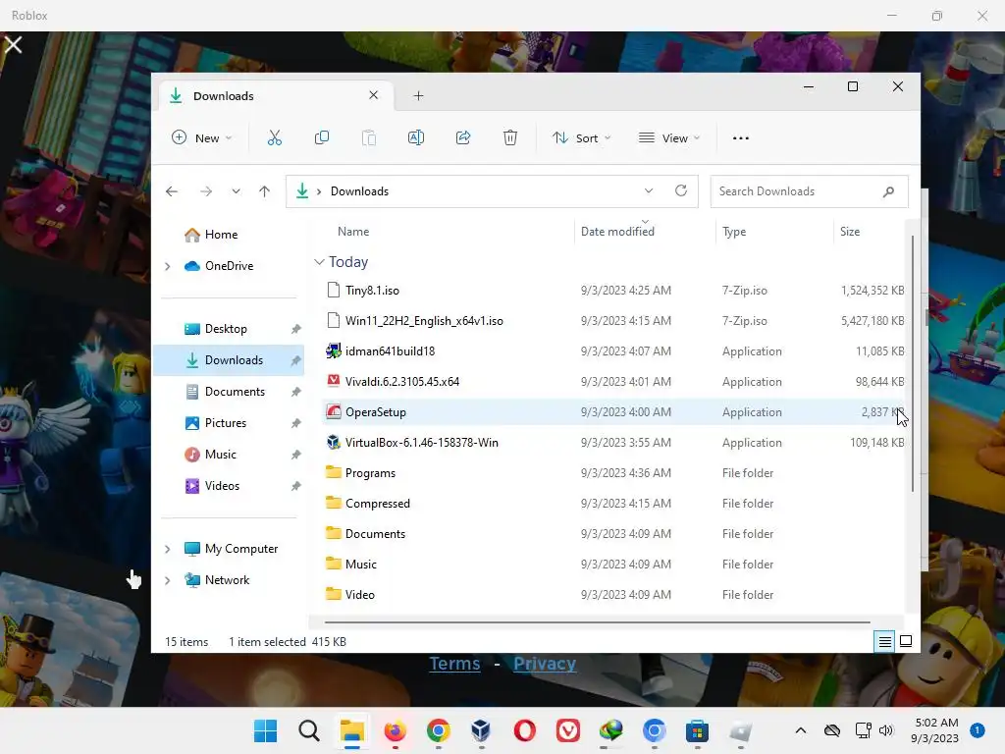Click the Terms link in Roblox
1005x754 pixels.
pos(454,664)
